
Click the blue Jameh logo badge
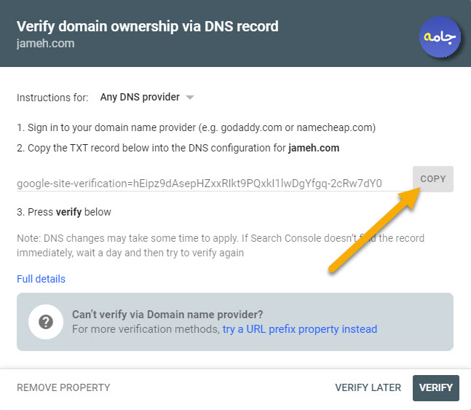tap(440, 36)
